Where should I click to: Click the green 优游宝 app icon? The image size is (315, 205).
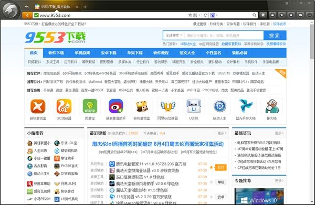pyautogui.click(x=90, y=106)
